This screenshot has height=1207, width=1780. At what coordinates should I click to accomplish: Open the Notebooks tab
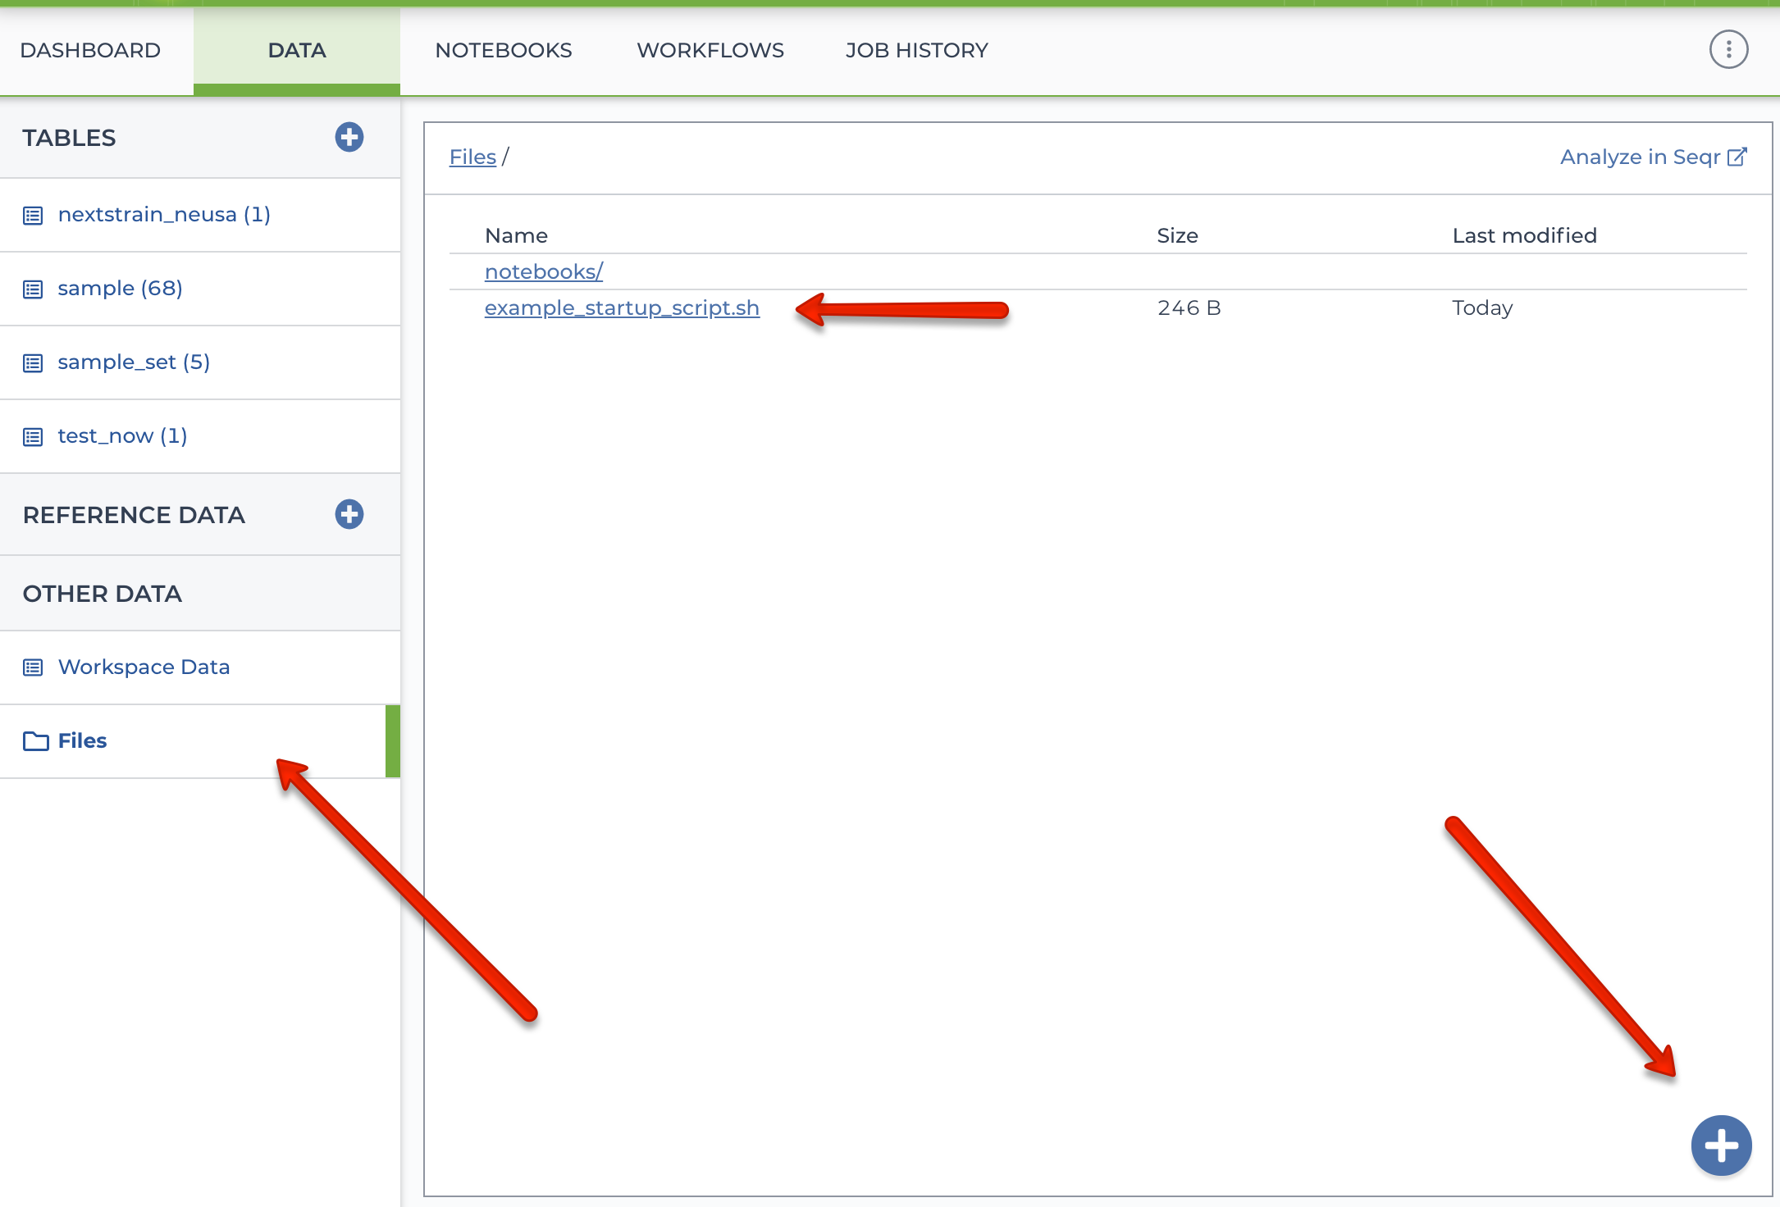click(504, 50)
